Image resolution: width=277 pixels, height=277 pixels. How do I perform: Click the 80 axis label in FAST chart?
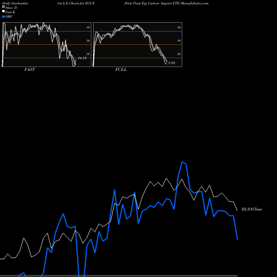88,27
